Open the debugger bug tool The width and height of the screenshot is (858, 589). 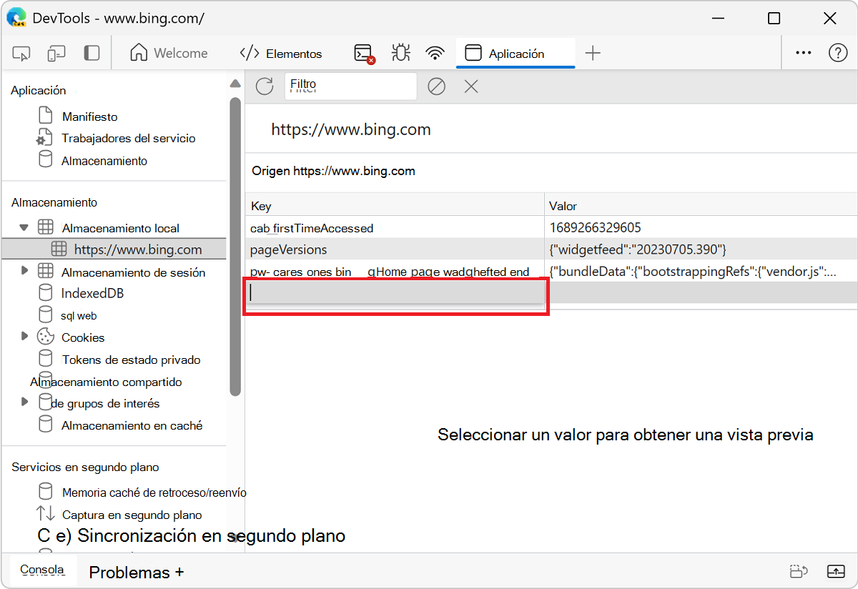tap(400, 53)
